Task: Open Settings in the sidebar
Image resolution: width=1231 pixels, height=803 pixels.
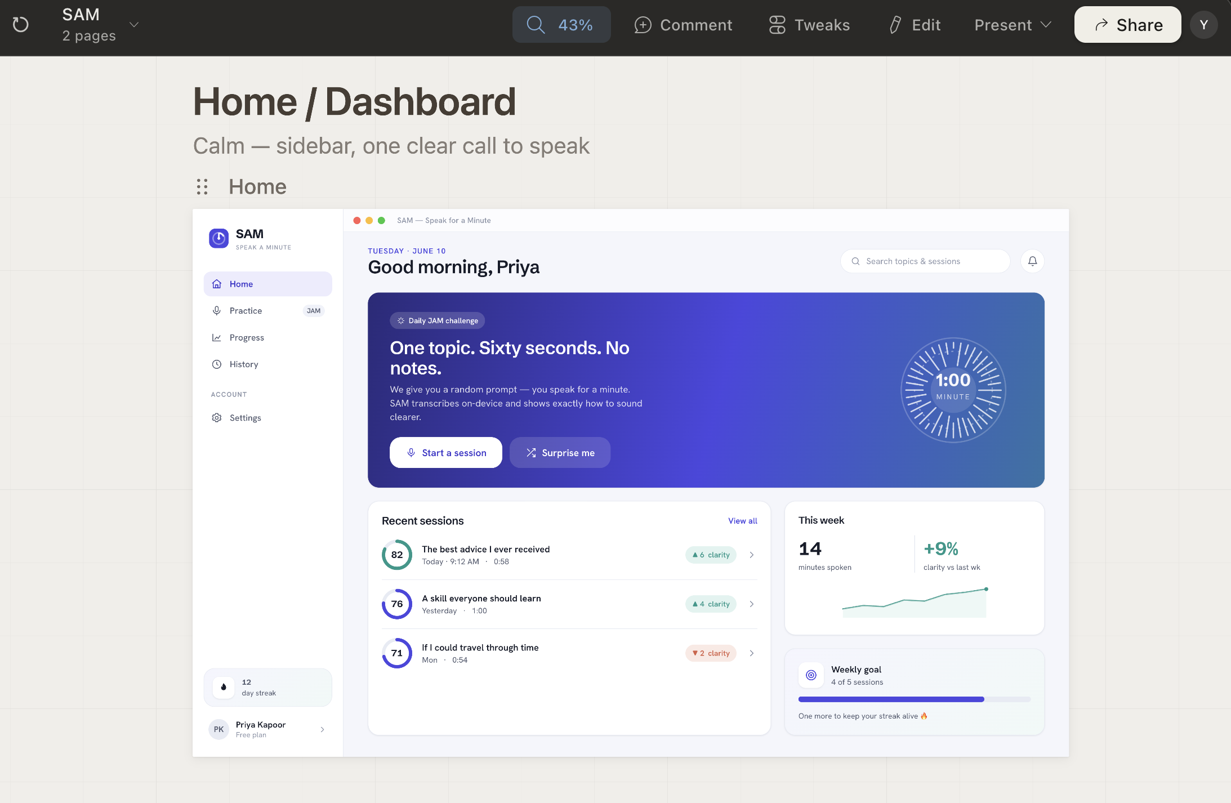Action: [267, 418]
